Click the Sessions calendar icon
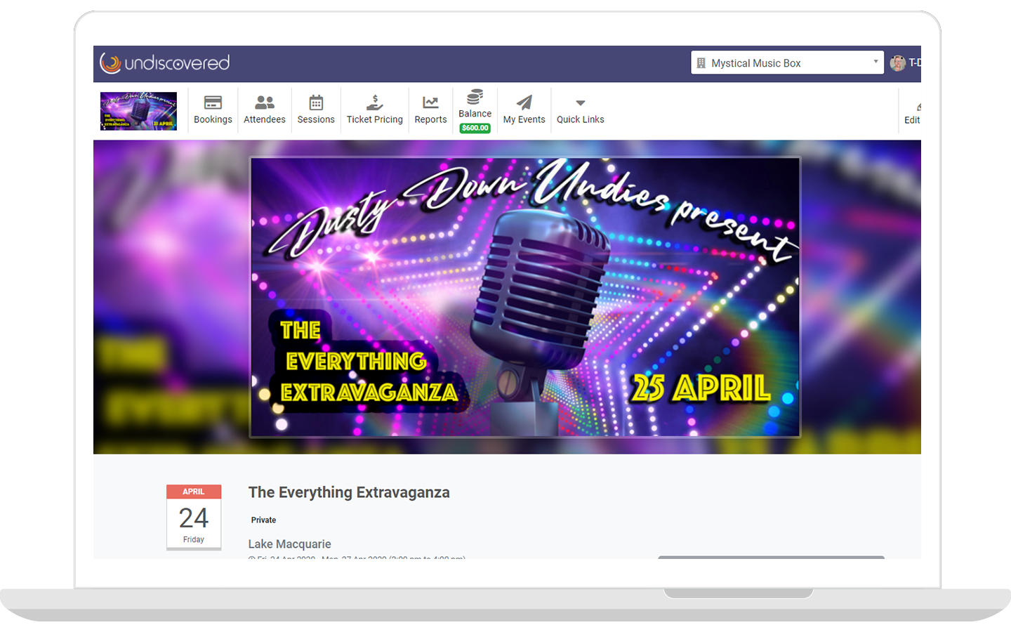The width and height of the screenshot is (1011, 632). [316, 103]
